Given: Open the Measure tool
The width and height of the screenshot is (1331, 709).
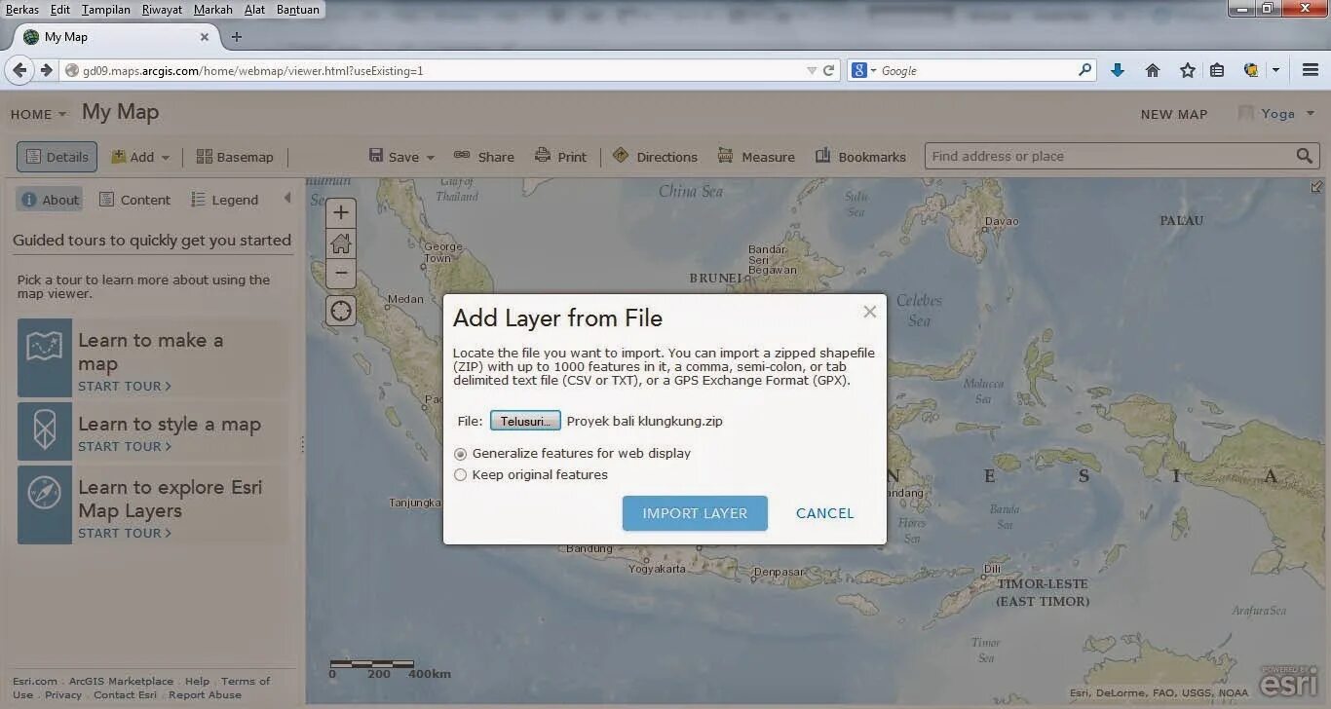Looking at the screenshot, I should (x=756, y=157).
